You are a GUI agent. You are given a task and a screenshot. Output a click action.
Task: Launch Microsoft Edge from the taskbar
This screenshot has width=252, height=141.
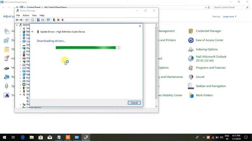(x=23, y=137)
